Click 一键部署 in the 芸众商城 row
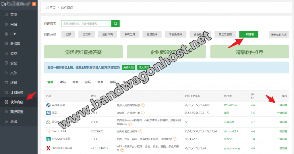 [x=282, y=122]
